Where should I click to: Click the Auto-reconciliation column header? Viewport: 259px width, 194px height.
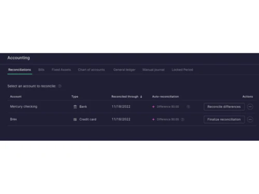pos(165,97)
